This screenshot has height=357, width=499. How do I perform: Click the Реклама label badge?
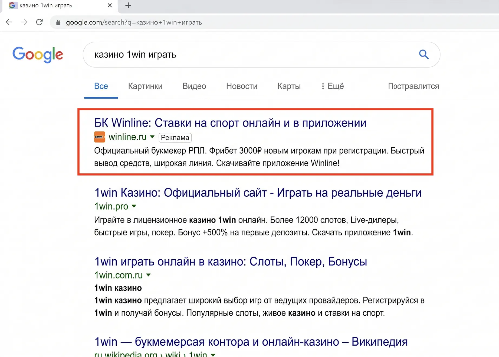coord(175,137)
